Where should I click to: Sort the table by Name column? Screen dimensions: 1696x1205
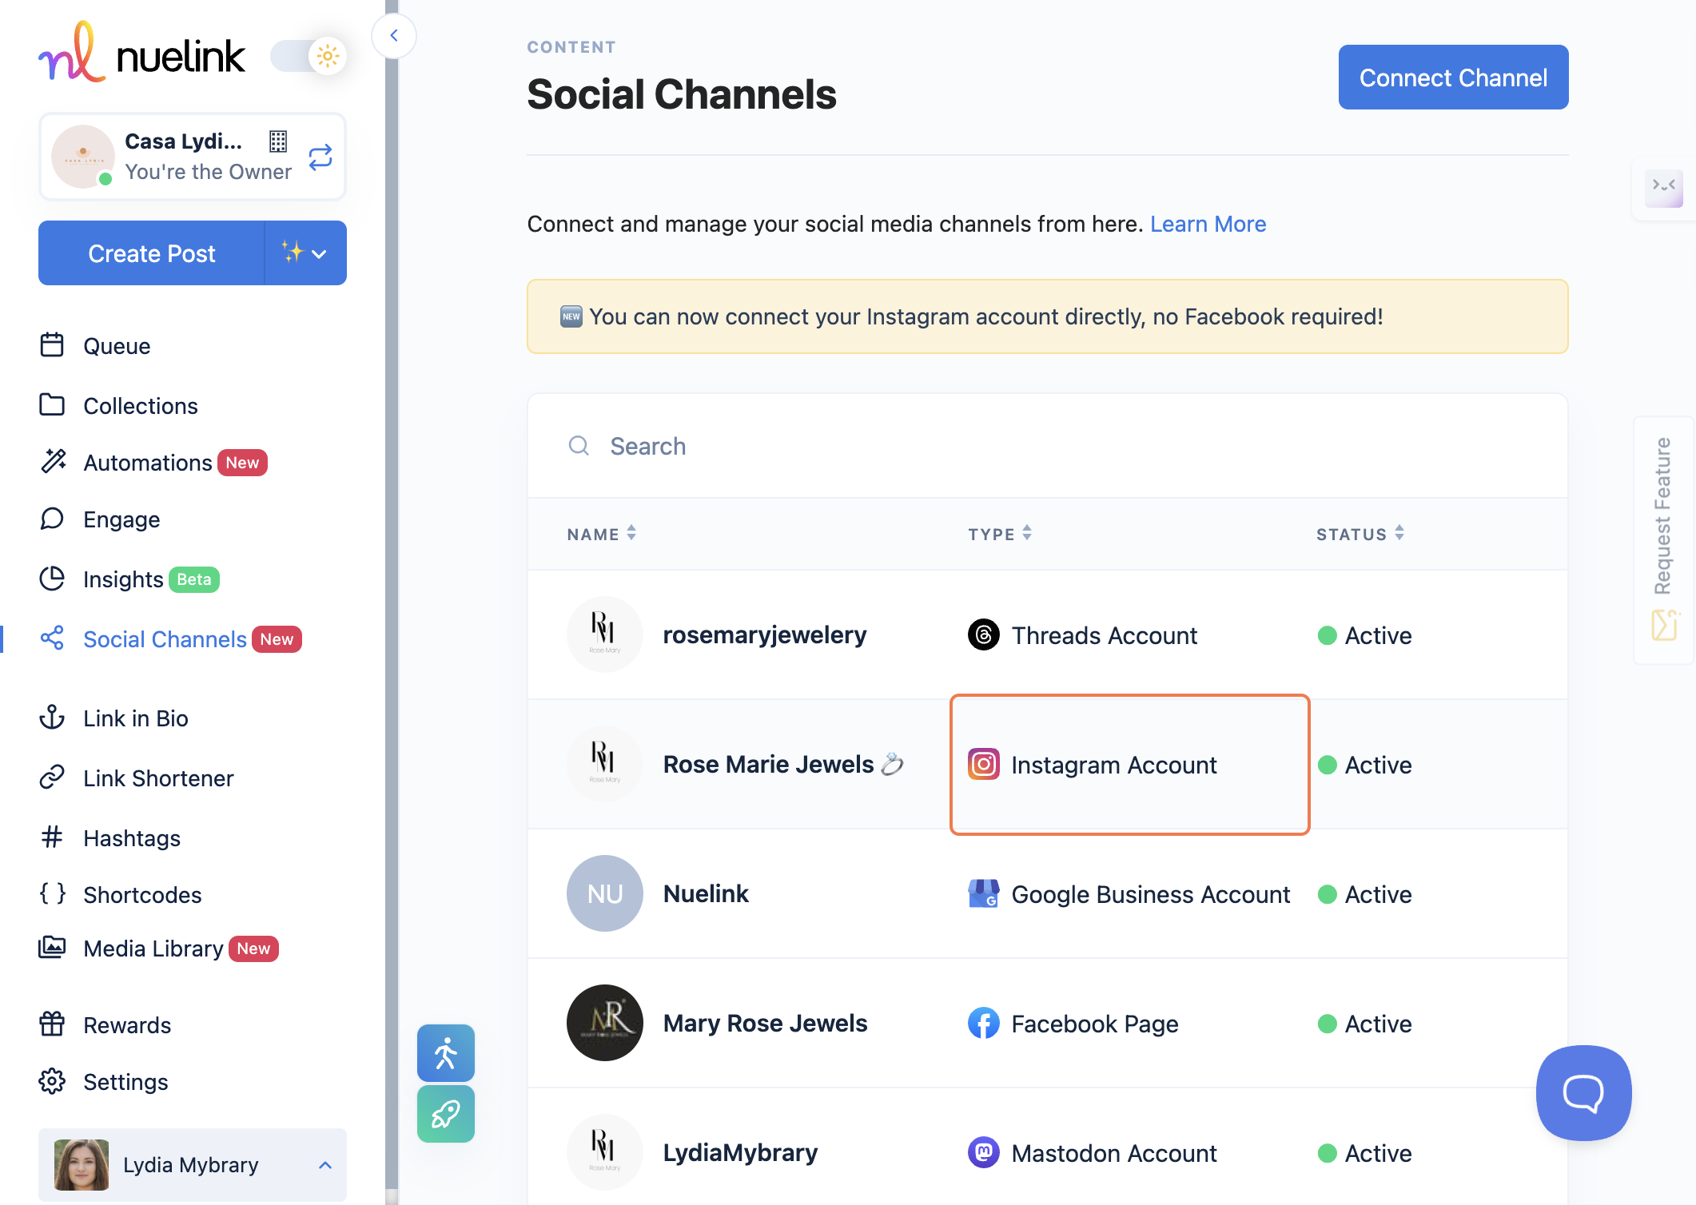601,534
